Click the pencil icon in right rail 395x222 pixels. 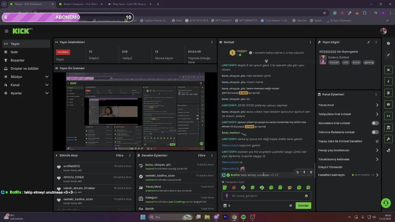point(388,55)
